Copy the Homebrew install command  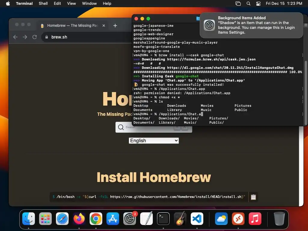click(253, 197)
